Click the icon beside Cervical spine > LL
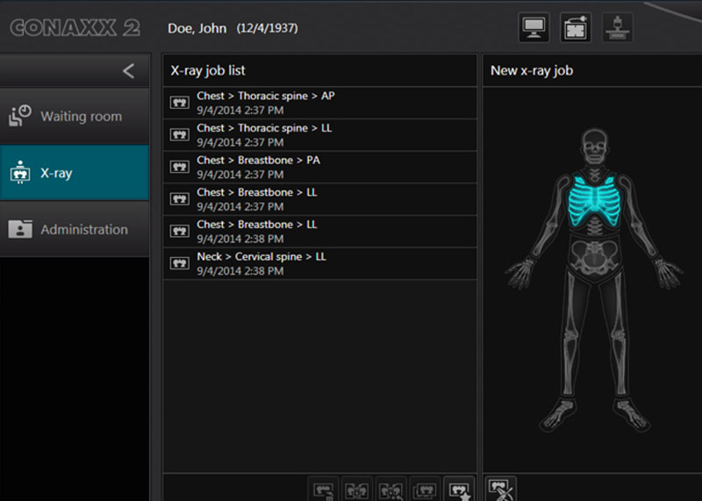 [x=180, y=264]
